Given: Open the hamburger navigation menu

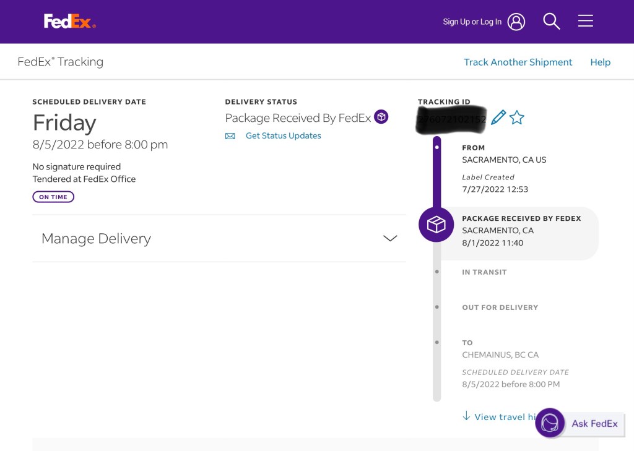Looking at the screenshot, I should 585,22.
